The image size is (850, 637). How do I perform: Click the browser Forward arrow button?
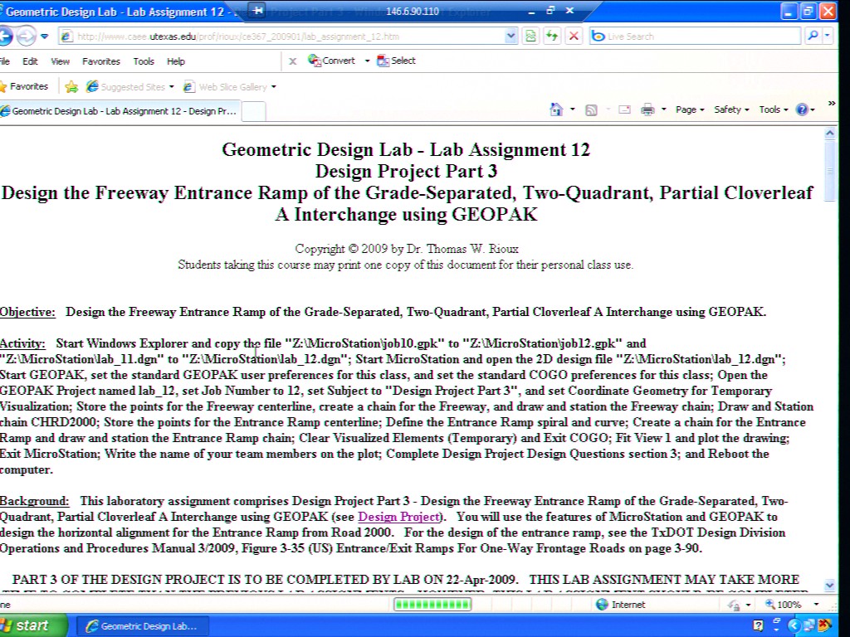(26, 36)
